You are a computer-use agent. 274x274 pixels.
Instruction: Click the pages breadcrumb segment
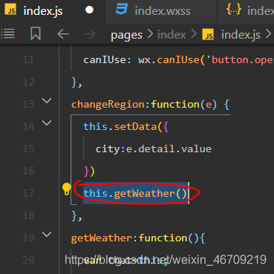pos(126,35)
